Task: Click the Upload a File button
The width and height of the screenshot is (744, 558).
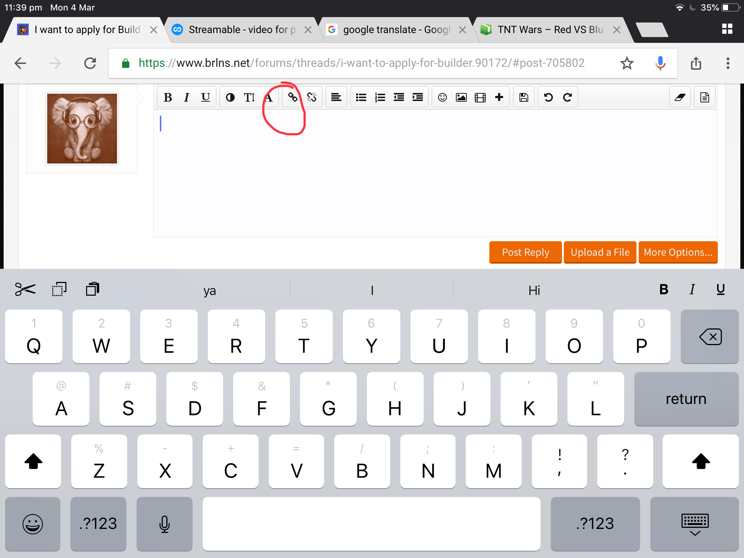Action: point(600,252)
